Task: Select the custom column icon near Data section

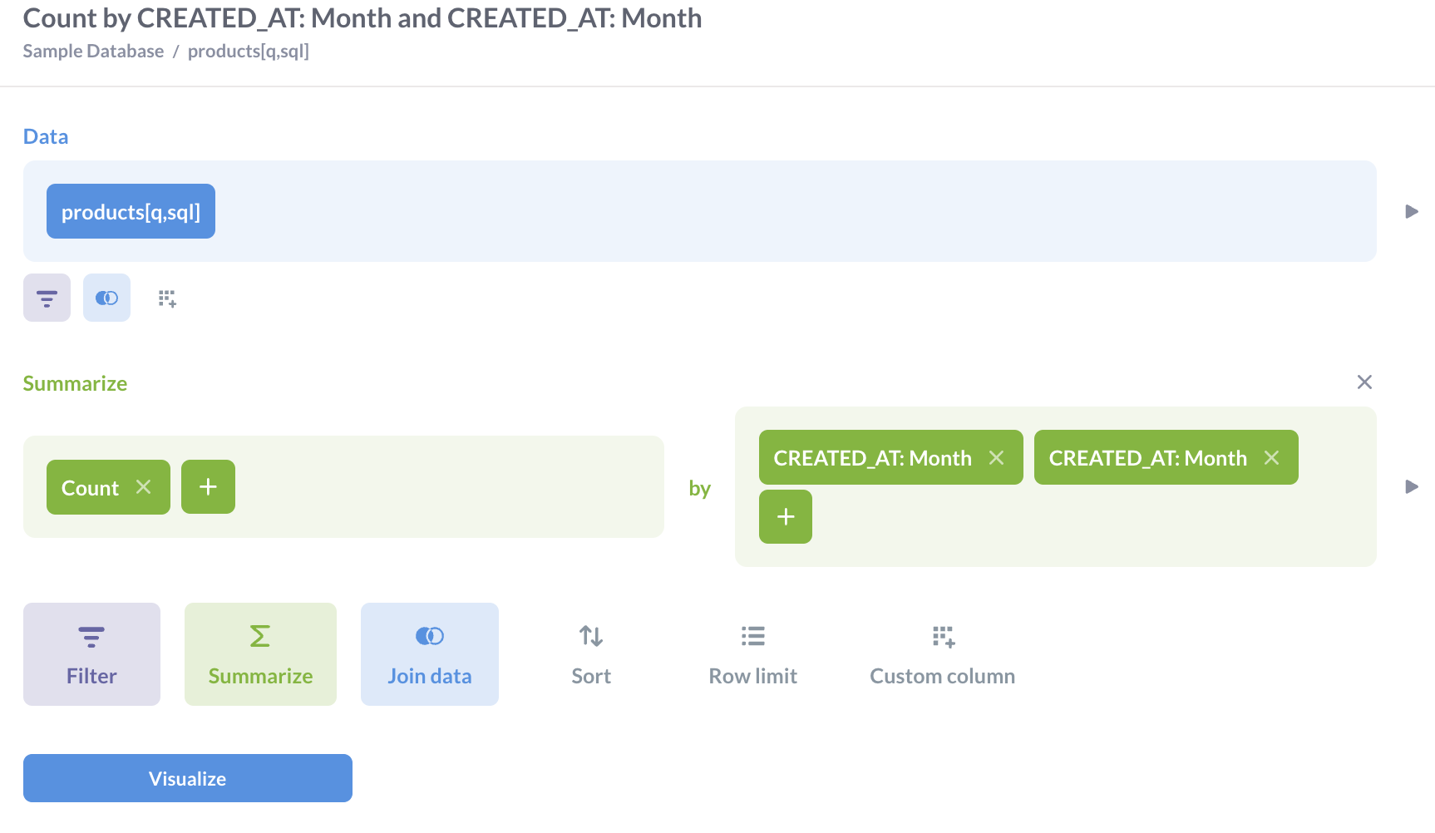Action: point(166,297)
